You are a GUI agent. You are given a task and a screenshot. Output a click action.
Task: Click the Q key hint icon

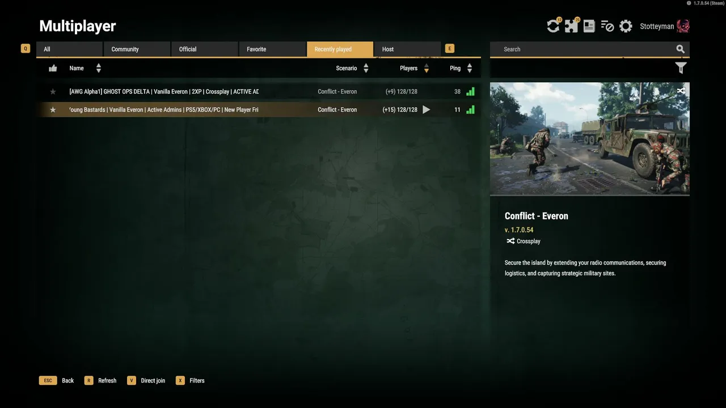pos(25,49)
